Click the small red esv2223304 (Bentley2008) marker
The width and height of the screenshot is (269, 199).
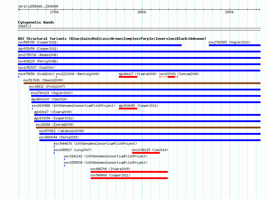point(57,77)
